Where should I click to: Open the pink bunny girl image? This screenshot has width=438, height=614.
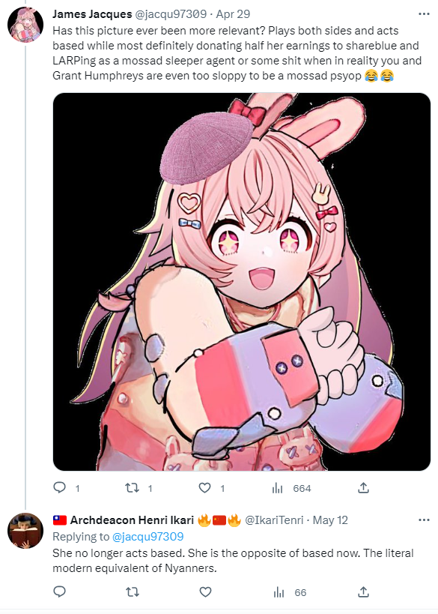pyautogui.click(x=242, y=282)
